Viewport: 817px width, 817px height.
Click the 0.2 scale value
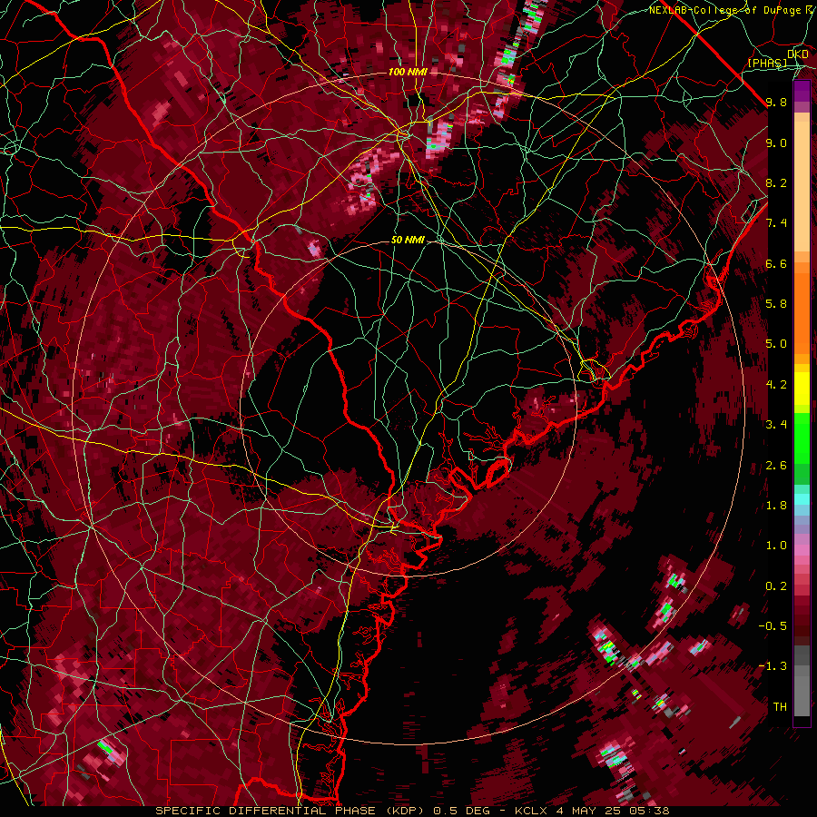pos(776,586)
